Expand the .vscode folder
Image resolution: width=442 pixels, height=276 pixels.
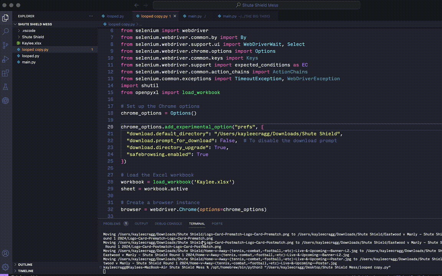[x=28, y=31]
